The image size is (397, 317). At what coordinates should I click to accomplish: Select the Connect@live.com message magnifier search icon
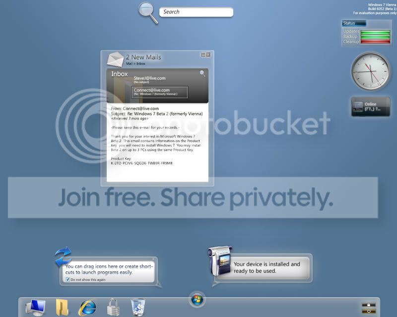[203, 72]
